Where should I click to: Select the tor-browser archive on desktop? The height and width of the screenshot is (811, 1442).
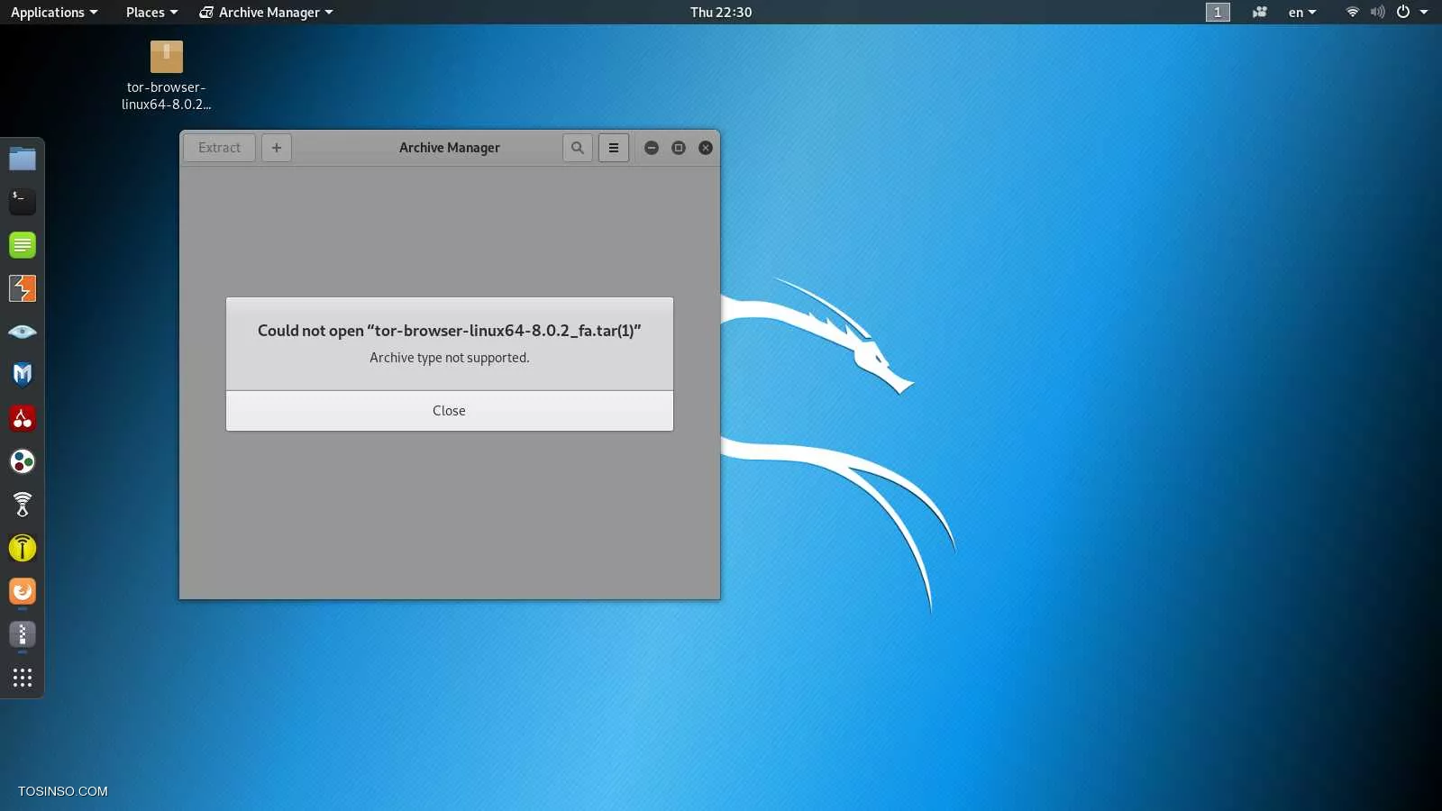pyautogui.click(x=167, y=58)
